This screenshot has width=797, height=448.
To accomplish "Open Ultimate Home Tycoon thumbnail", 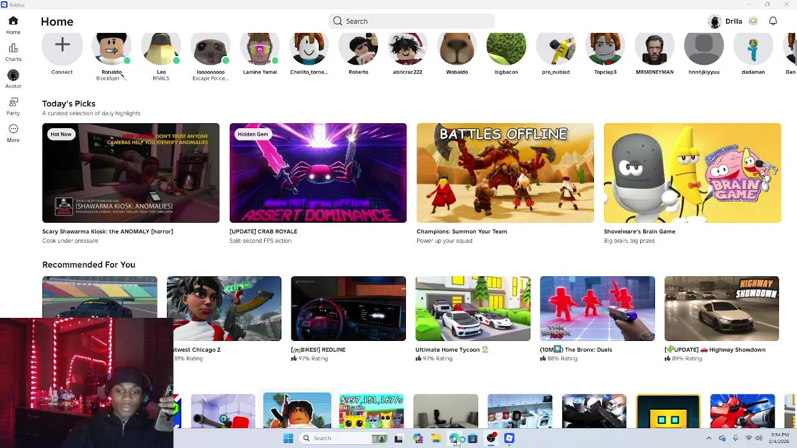I will point(473,309).
